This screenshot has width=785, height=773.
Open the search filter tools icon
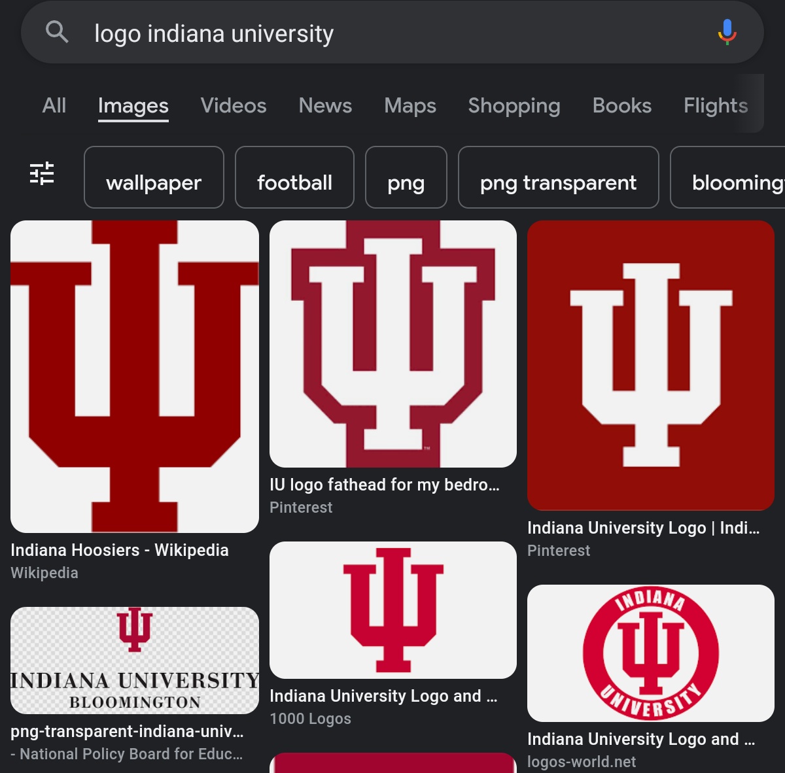click(x=42, y=173)
